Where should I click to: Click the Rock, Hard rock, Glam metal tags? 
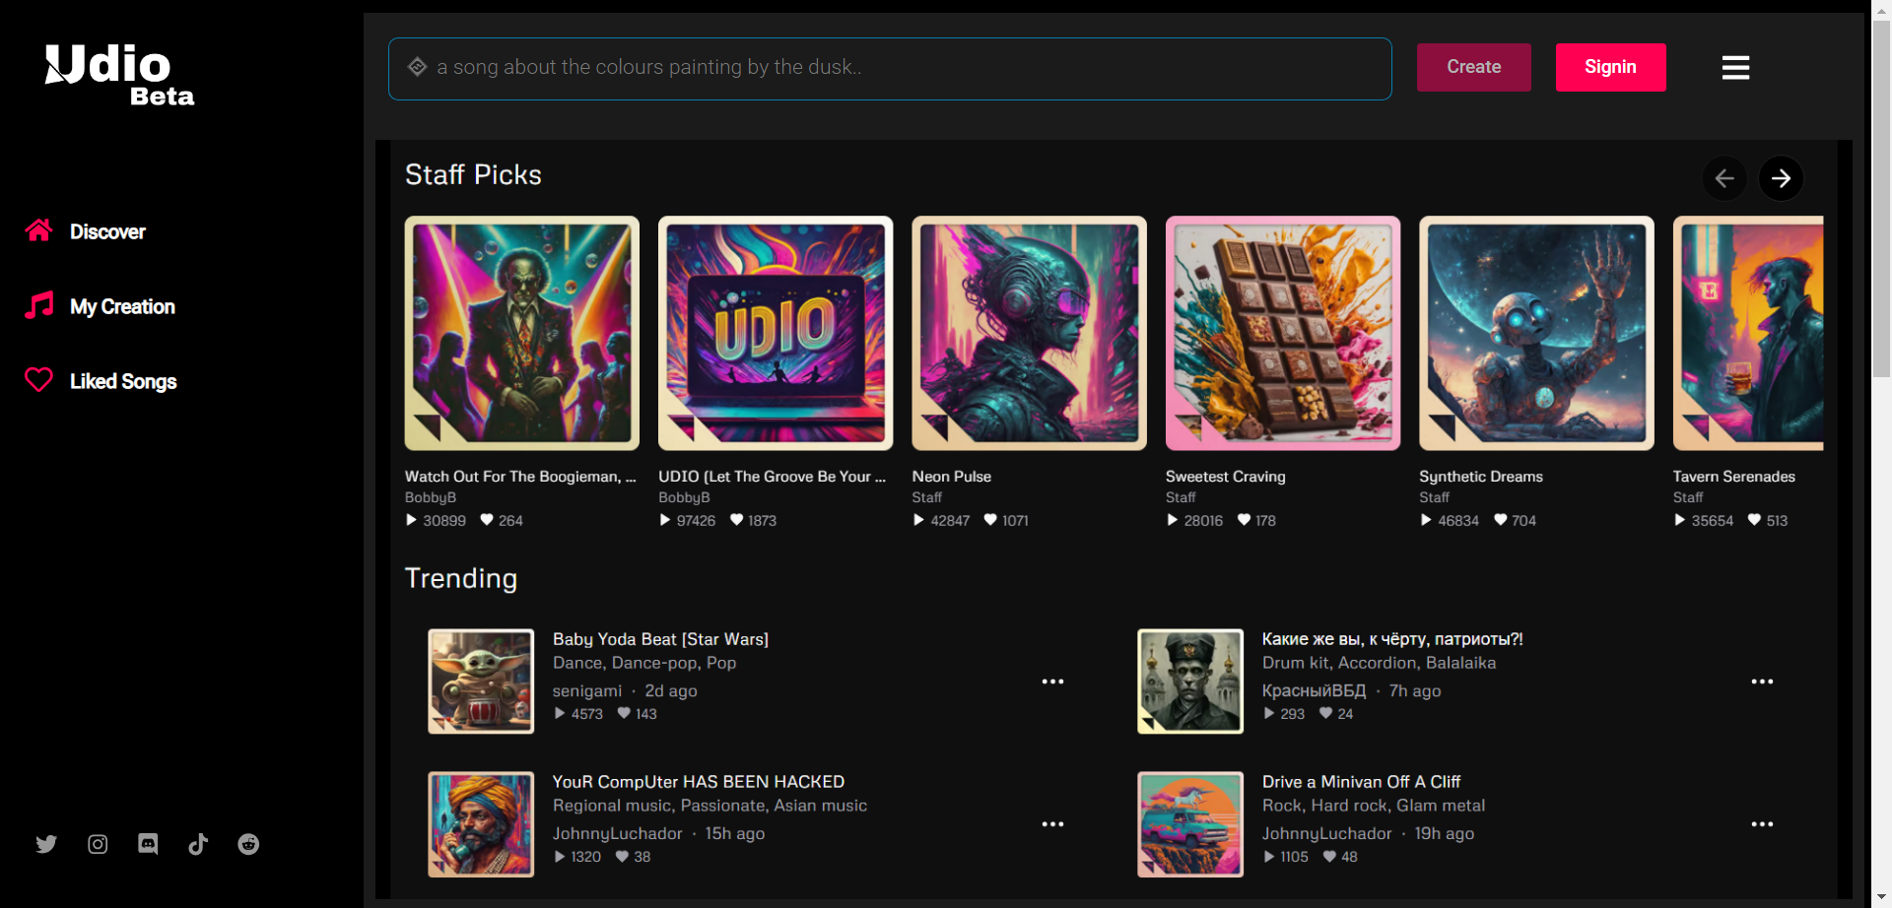[1374, 806]
